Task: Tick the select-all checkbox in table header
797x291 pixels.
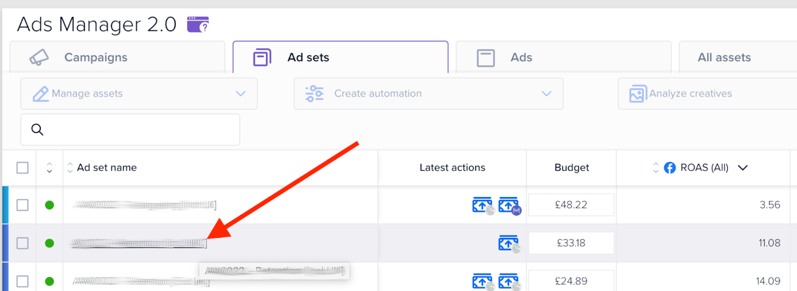Action: click(22, 168)
